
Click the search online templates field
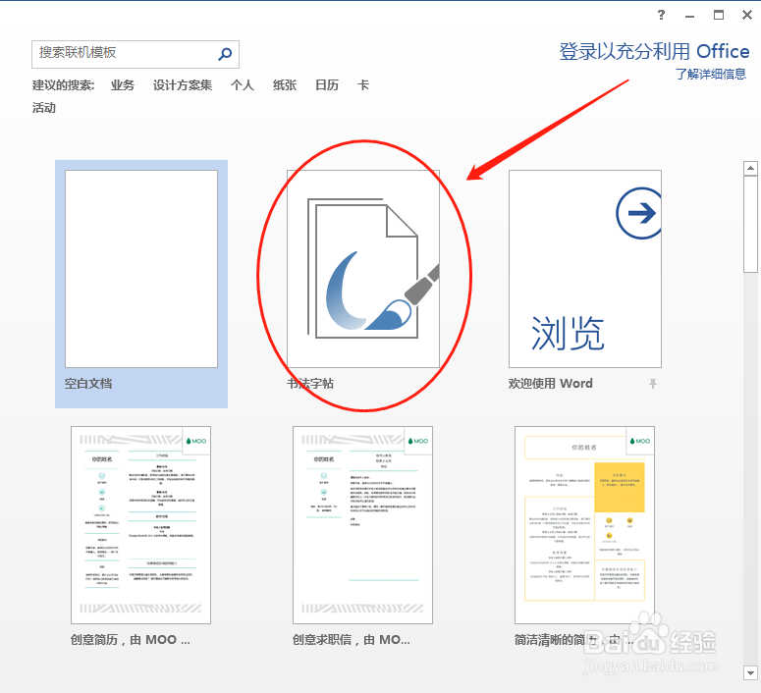[x=136, y=54]
